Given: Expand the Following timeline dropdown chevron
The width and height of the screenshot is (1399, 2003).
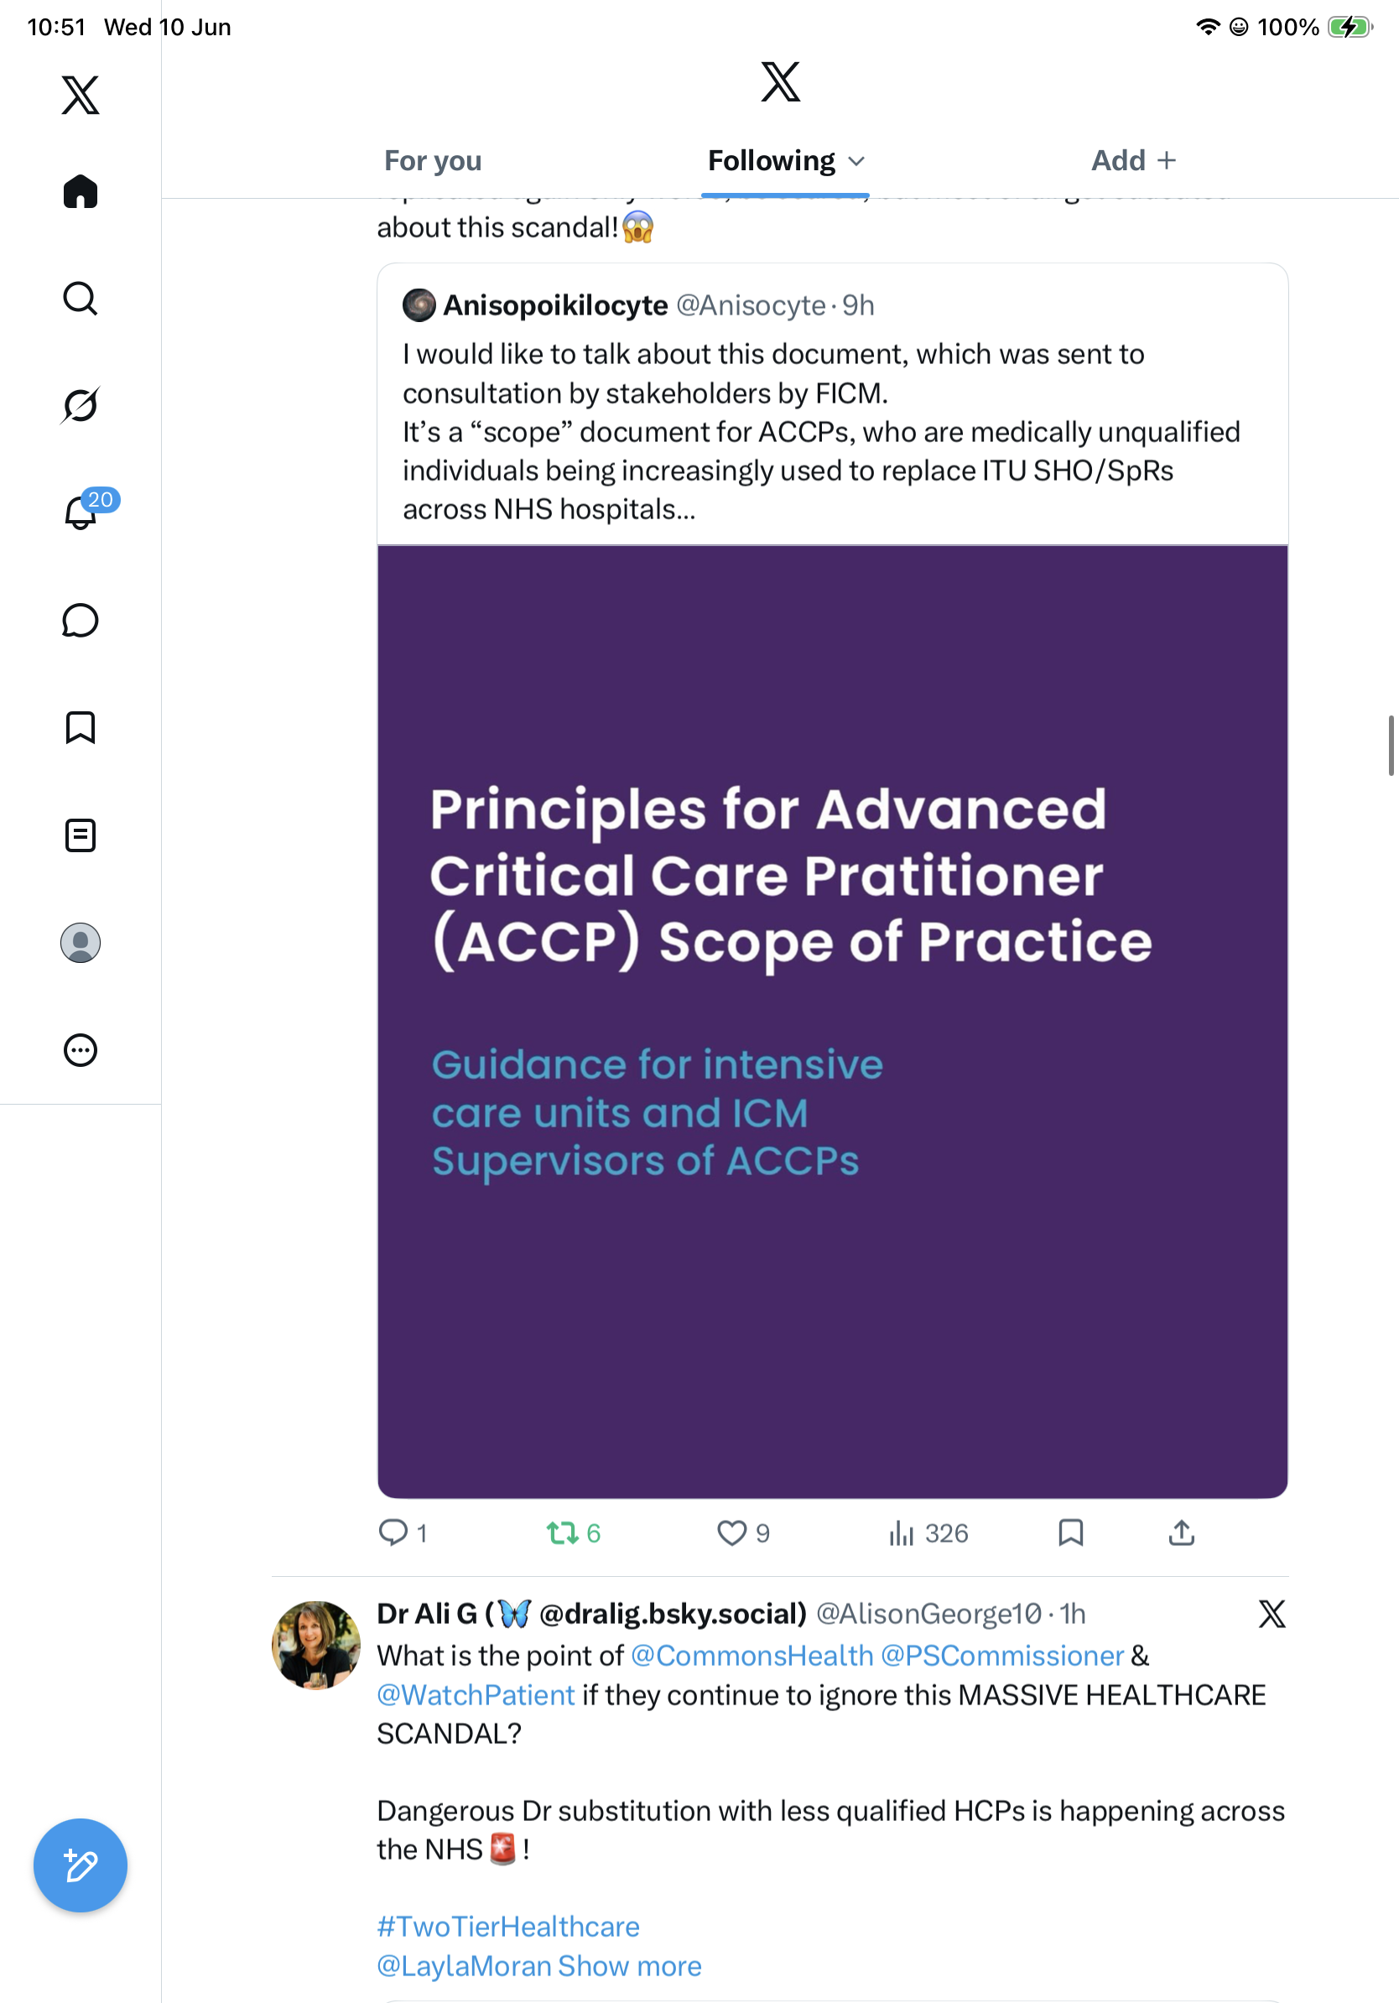Looking at the screenshot, I should coord(856,161).
